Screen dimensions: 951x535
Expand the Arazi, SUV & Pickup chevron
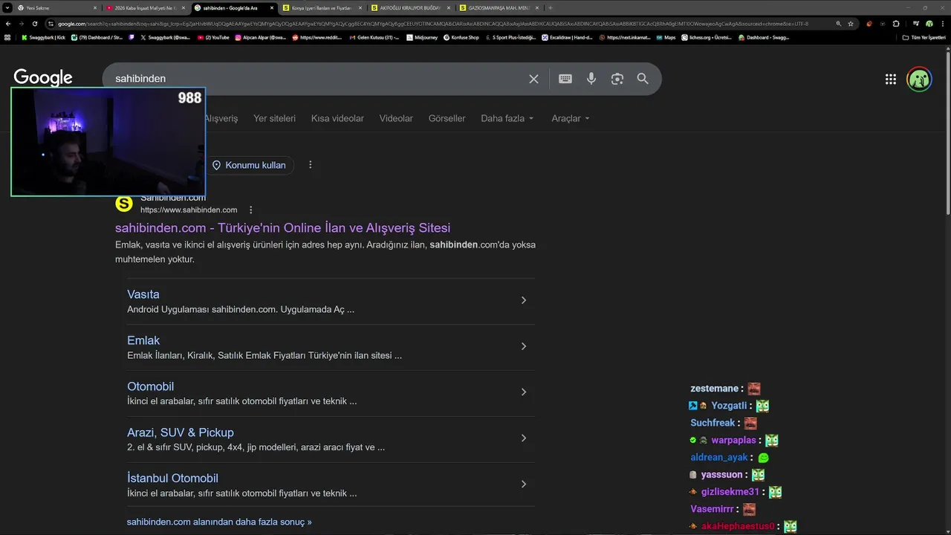(523, 438)
